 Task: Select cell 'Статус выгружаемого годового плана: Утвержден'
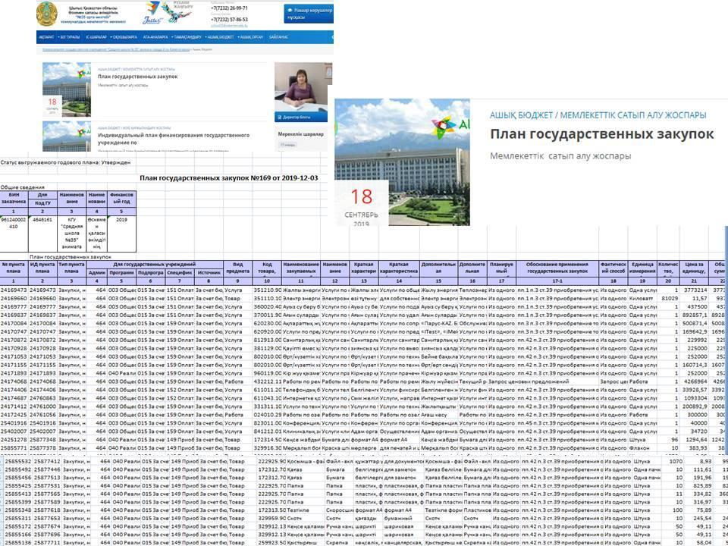(x=65, y=162)
